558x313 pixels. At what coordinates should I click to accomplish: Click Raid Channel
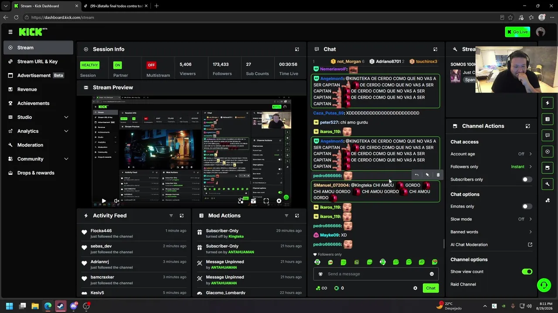click(x=463, y=284)
